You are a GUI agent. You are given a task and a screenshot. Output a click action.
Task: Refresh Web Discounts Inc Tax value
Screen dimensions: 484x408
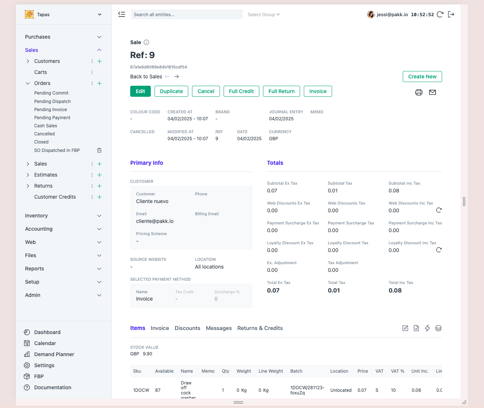click(x=439, y=210)
